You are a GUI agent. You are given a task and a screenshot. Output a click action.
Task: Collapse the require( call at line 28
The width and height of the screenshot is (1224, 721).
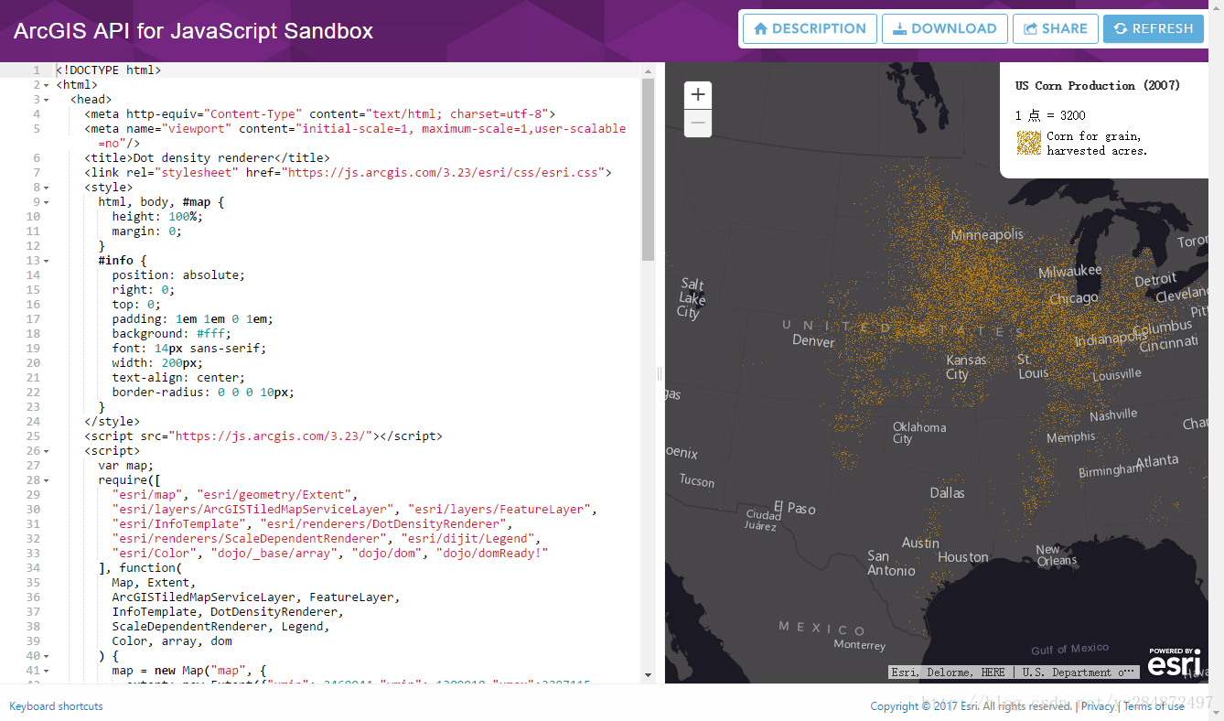tap(47, 480)
